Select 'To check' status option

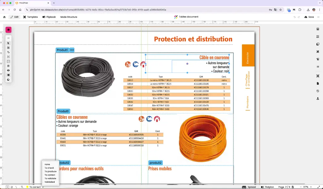point(49,168)
